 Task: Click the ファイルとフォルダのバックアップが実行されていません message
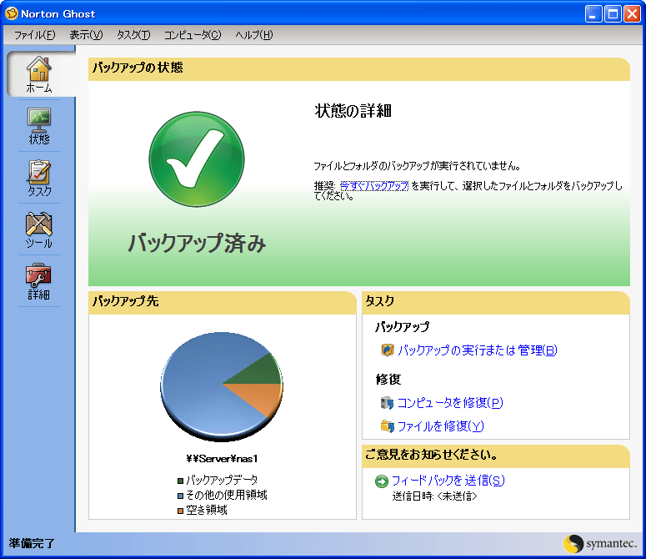tap(417, 166)
